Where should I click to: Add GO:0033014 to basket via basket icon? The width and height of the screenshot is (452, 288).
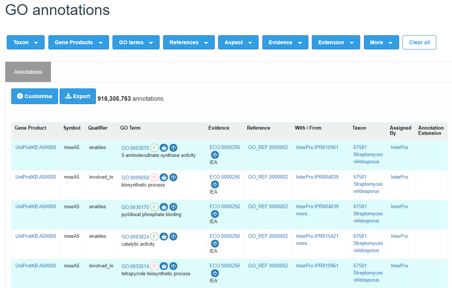coord(164,266)
